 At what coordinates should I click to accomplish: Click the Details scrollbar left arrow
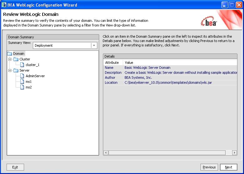pos(106,153)
